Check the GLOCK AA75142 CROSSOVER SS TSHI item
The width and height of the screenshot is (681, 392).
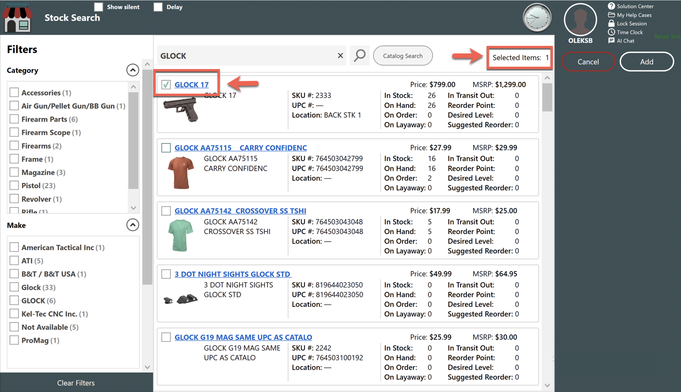pos(166,211)
